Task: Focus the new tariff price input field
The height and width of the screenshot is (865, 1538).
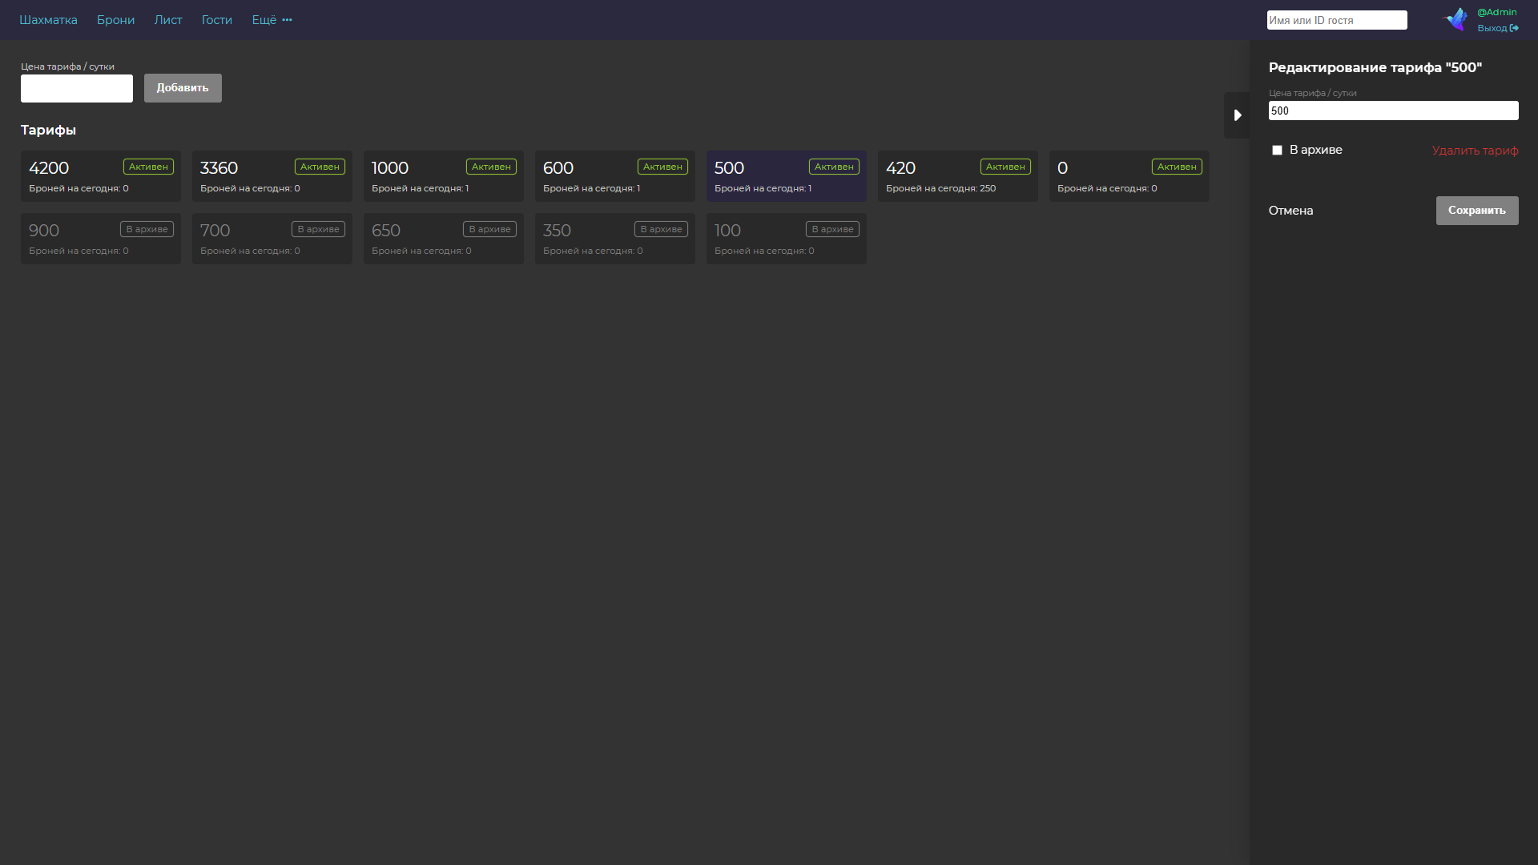Action: [x=77, y=88]
